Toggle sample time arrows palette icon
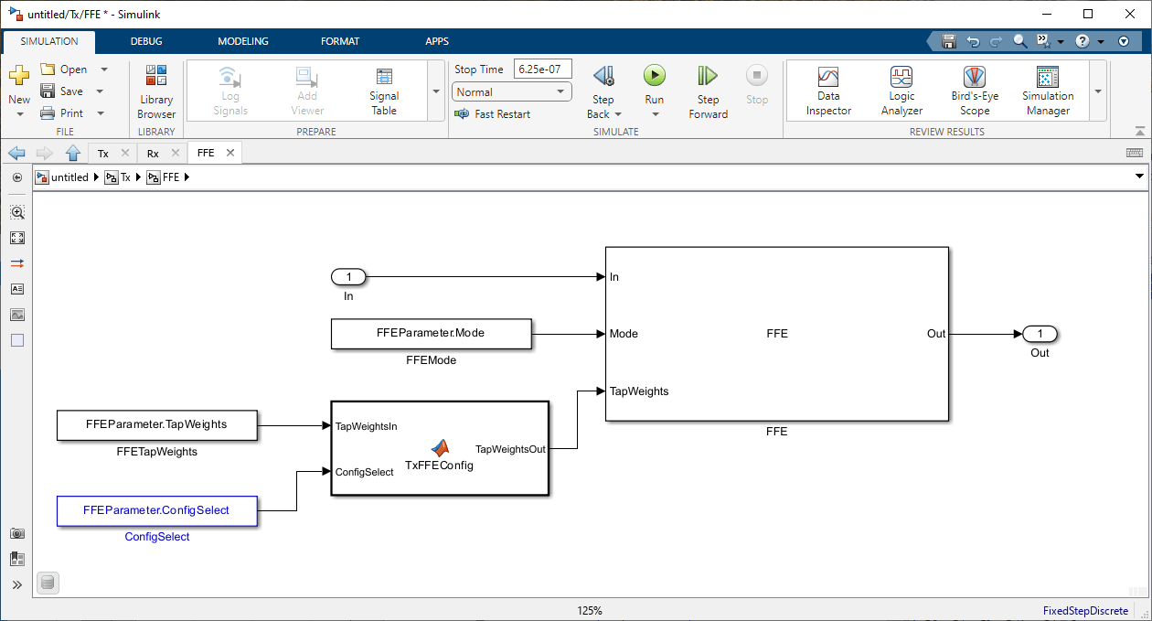Viewport: 1152px width, 621px height. 17,263
